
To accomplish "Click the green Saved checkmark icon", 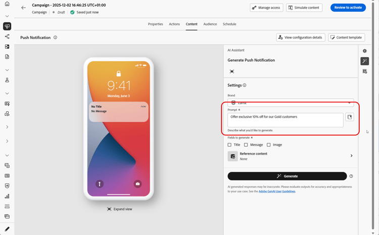I will (72, 12).
